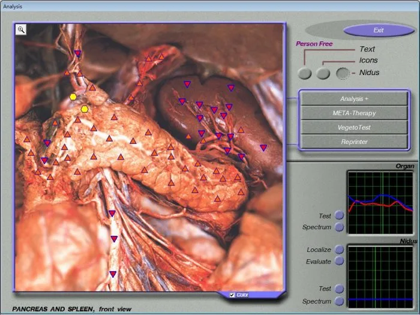This screenshot has width=420, height=315.
Task: Toggle the Icons round button
Action: (323, 73)
